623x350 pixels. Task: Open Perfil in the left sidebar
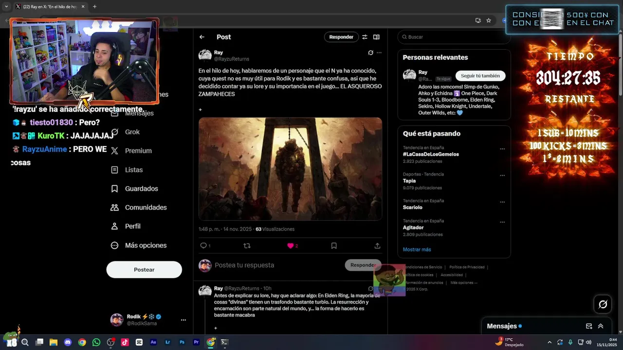coord(126,227)
